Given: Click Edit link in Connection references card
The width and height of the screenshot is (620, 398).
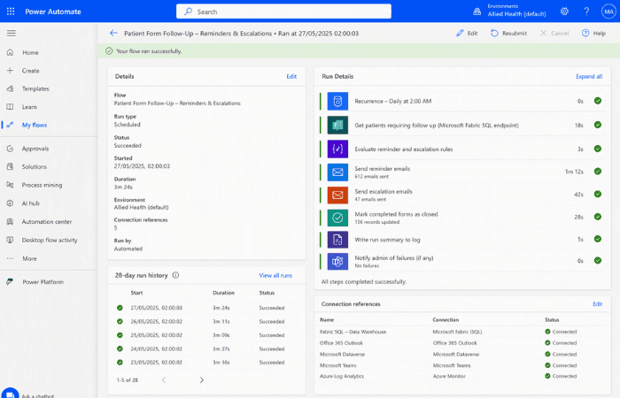Looking at the screenshot, I should pos(598,304).
